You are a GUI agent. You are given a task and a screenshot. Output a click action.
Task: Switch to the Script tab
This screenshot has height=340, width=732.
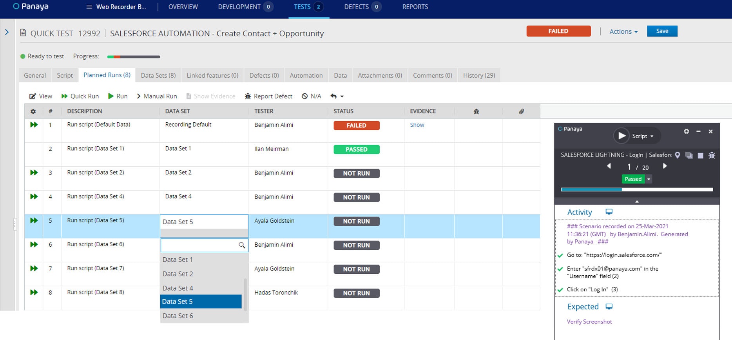point(65,75)
